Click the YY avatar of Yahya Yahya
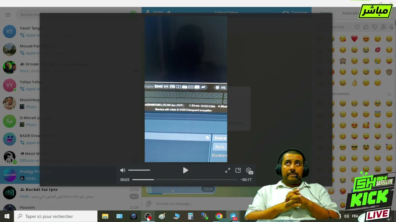This screenshot has height=222, width=396. tap(10, 85)
